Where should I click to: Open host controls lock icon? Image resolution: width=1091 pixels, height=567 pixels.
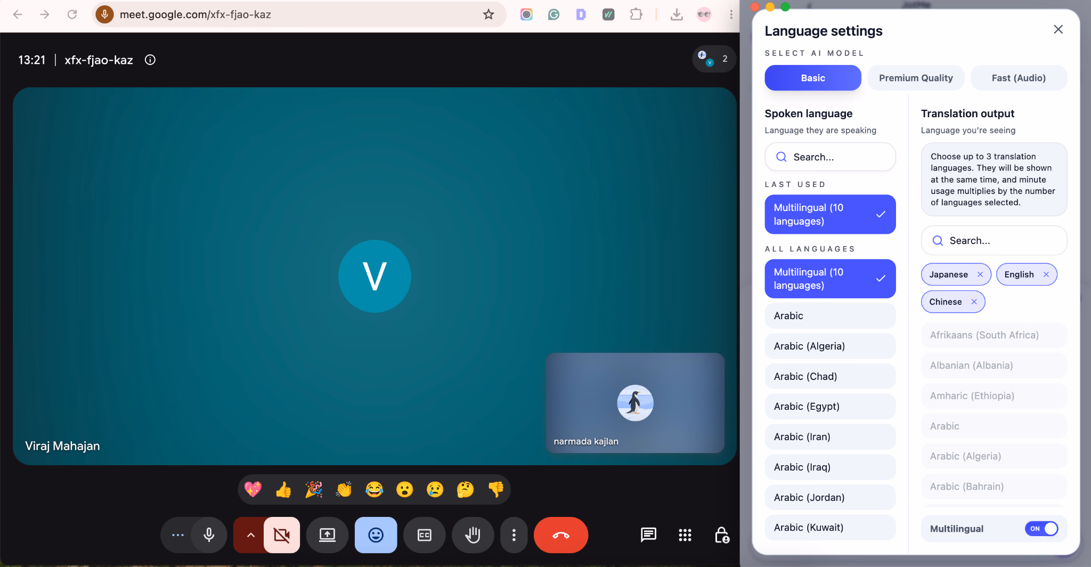point(722,534)
